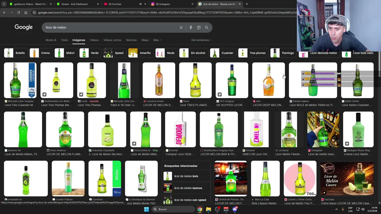Open the DFA Uruguay De Kuyper thumbnail

coord(232,80)
